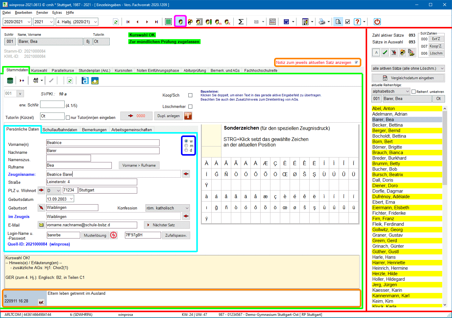Tick the Koop'Sch checkbox
The width and height of the screenshot is (452, 318).
click(190, 95)
